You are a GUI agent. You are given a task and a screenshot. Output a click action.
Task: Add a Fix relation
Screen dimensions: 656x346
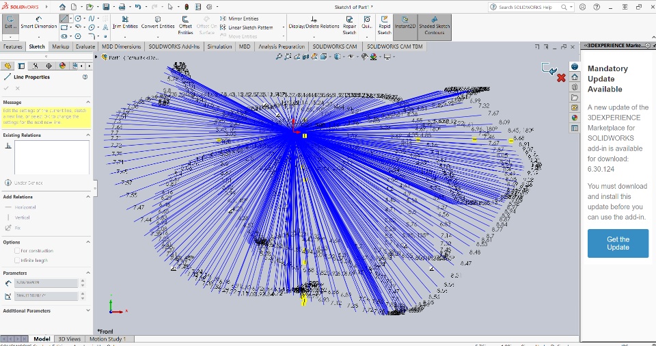12,228
